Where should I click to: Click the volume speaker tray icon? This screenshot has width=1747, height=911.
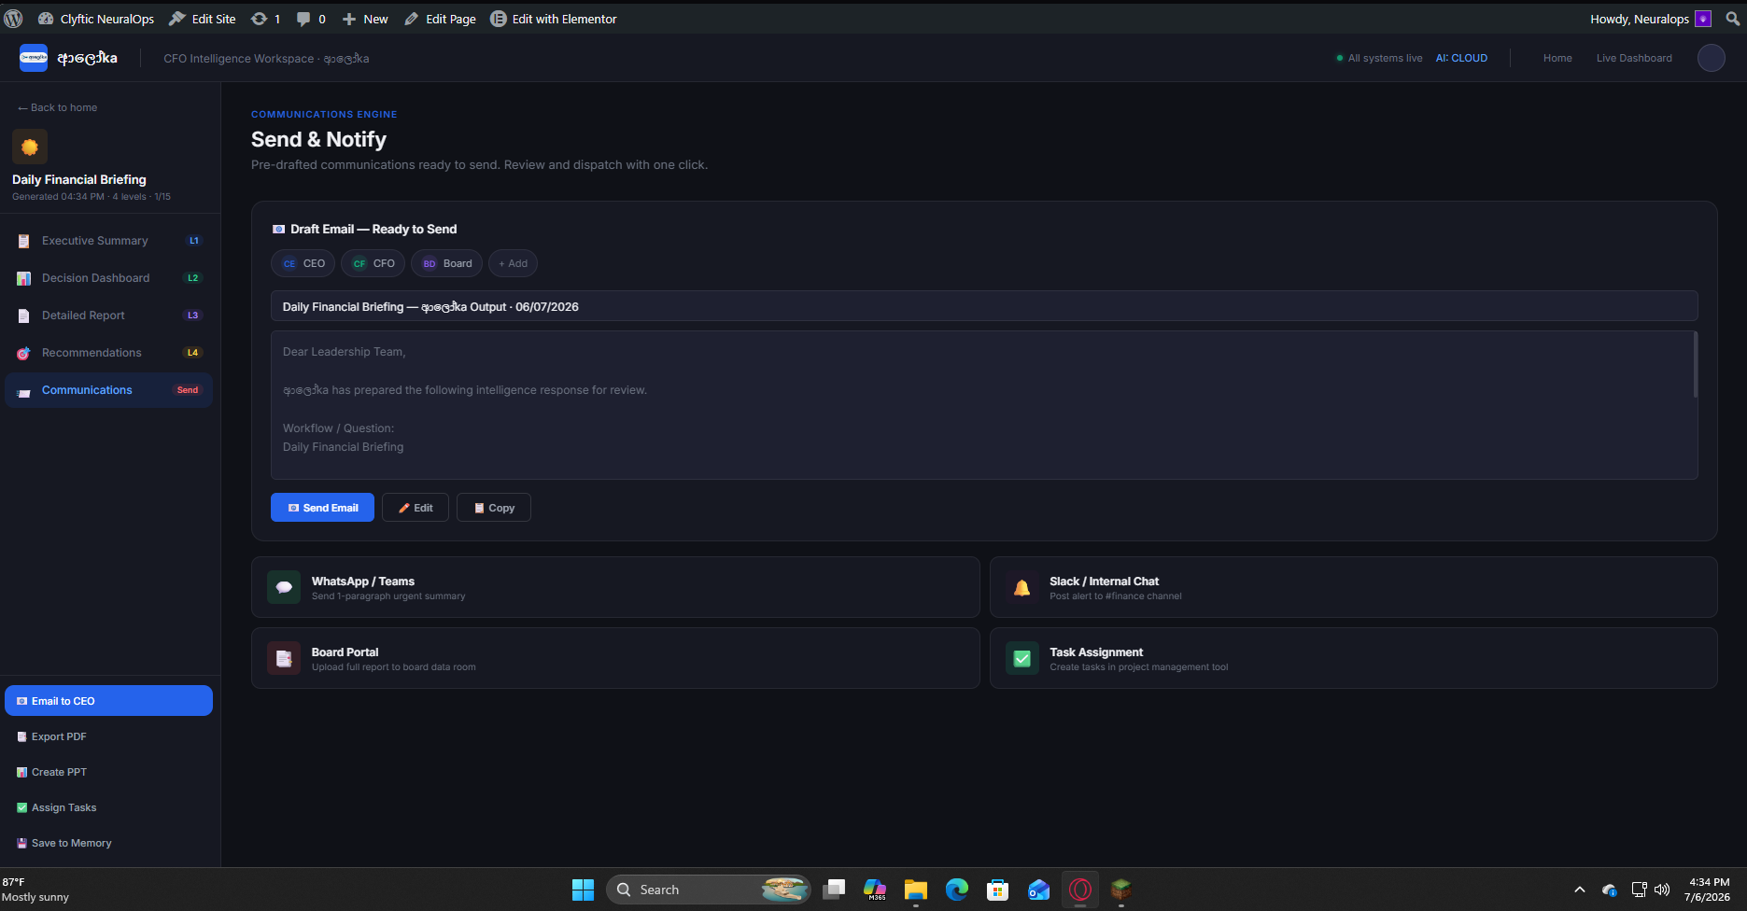[1662, 890]
